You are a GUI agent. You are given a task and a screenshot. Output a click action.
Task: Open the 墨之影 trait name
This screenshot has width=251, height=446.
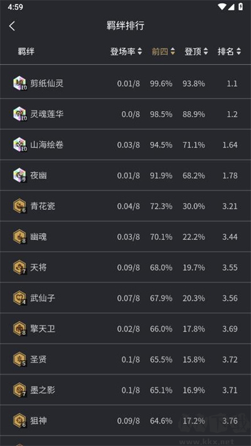pyautogui.click(x=43, y=390)
